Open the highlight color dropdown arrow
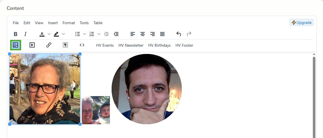This screenshot has width=323, height=138. pos(63,34)
